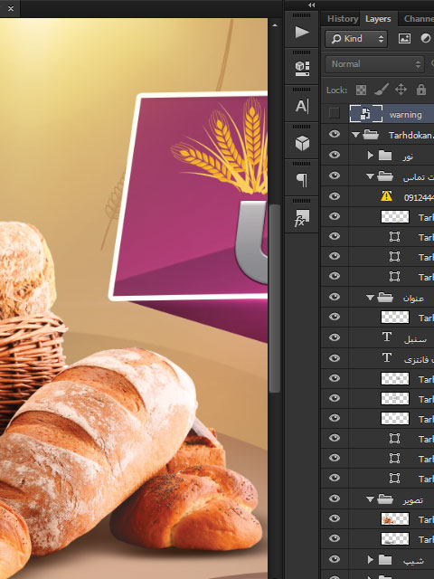Open the Paragraph panel icon

pos(302,180)
